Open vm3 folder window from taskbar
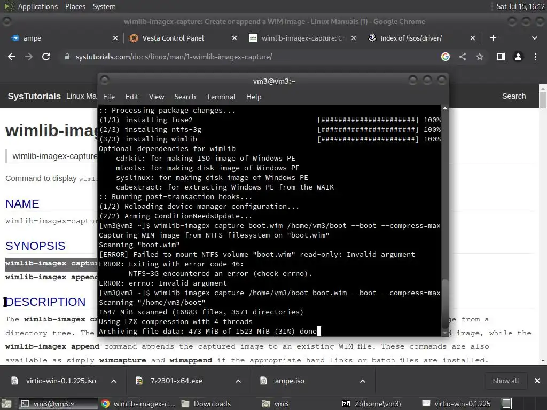 click(x=276, y=404)
